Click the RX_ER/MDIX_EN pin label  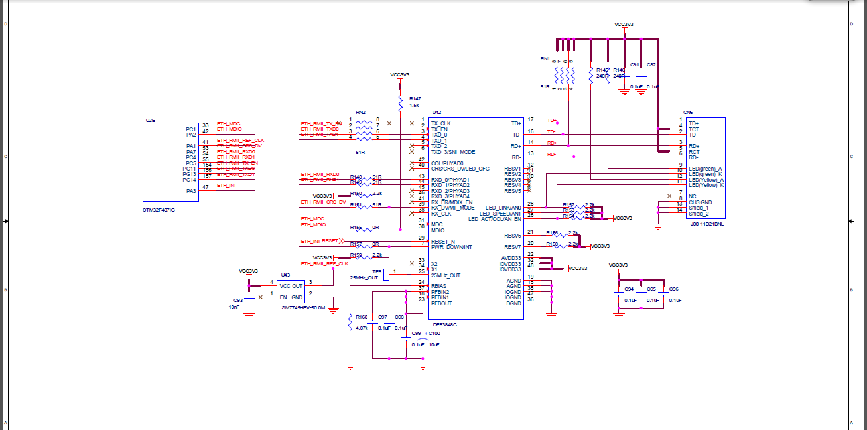click(x=452, y=202)
